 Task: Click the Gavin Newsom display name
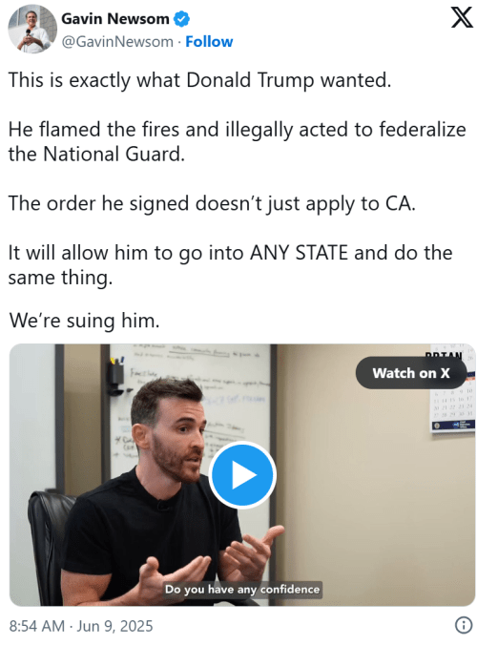[115, 19]
